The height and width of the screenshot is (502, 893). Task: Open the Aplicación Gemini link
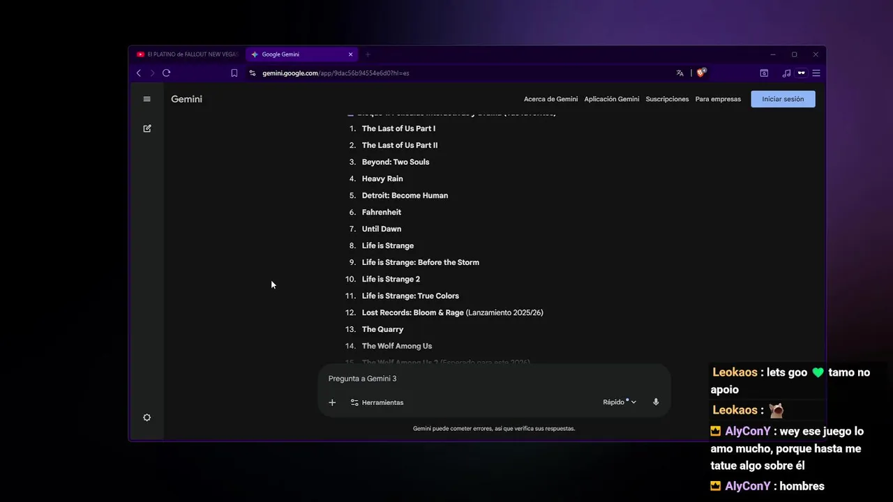612,99
